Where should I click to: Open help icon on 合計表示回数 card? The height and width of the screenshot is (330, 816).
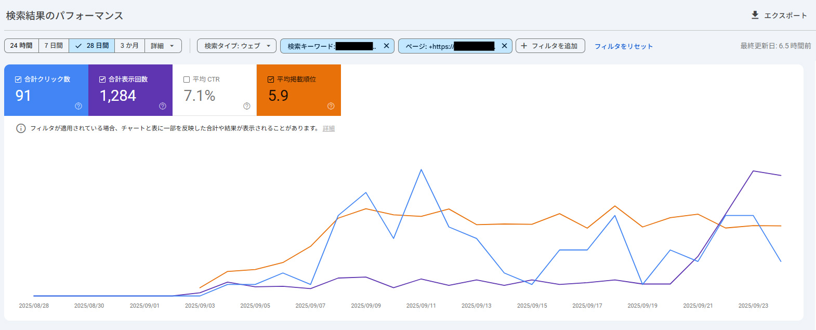[x=163, y=106]
